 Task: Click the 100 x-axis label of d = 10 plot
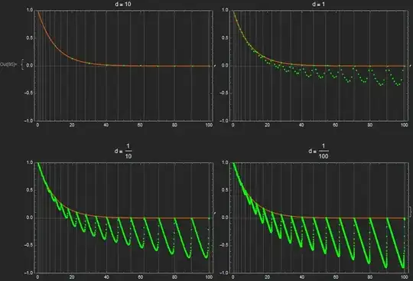(x=209, y=125)
